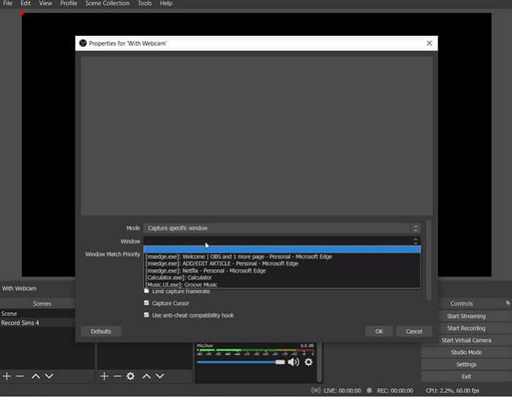This screenshot has width=512, height=397.
Task: Open the Scene Collection menu
Action: tap(107, 4)
